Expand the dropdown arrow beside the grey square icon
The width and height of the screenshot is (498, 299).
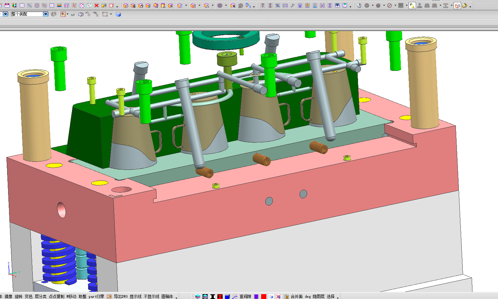(406, 6)
